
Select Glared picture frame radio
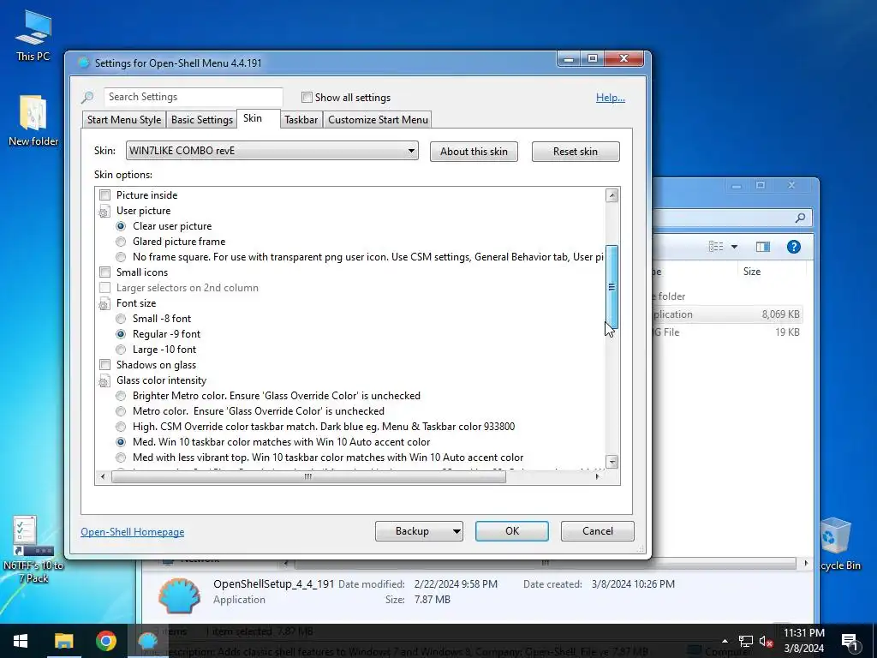[121, 242]
